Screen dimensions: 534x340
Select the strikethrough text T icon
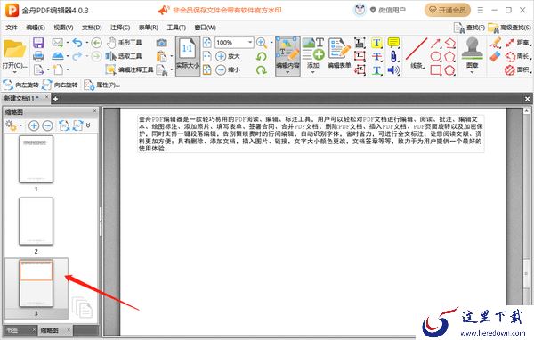tap(376, 57)
